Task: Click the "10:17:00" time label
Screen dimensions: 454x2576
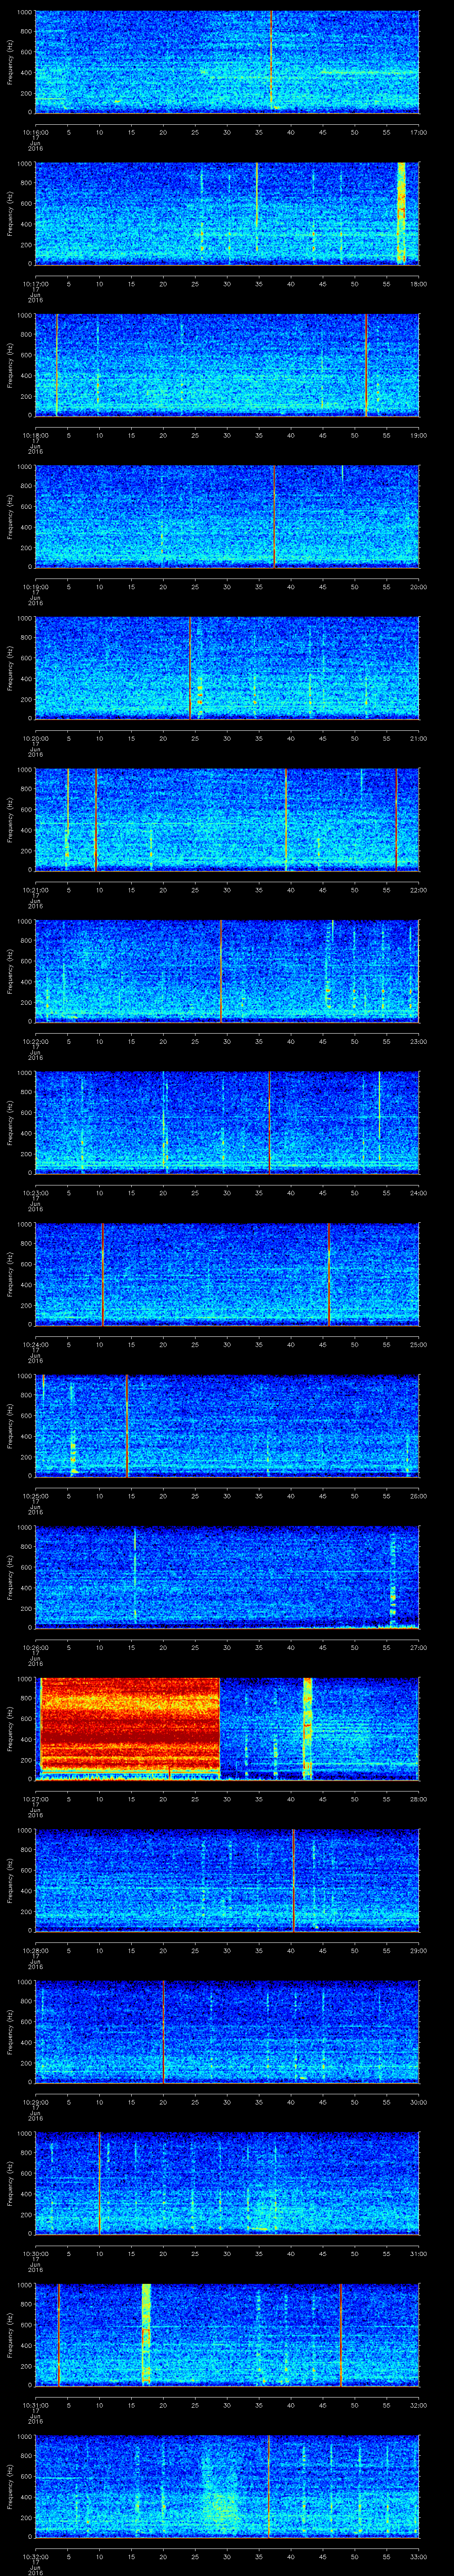Action: pos(36,284)
